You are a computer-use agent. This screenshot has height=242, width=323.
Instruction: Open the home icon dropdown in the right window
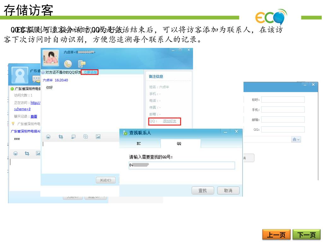tap(296, 140)
